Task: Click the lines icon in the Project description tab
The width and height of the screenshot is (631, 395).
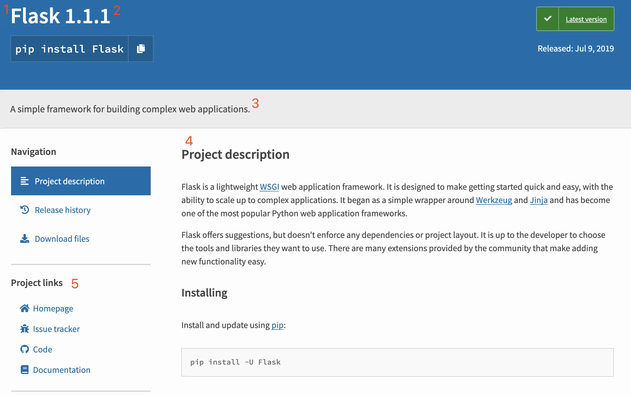Action: (24, 181)
